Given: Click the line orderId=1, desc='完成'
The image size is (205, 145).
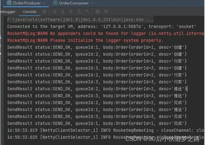Looking at the screenshot, I should 97,123.
